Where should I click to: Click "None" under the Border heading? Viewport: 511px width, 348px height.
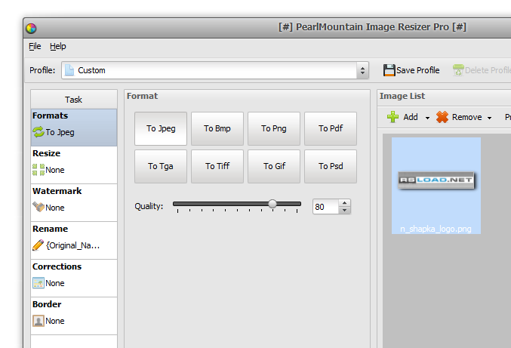[55, 322]
